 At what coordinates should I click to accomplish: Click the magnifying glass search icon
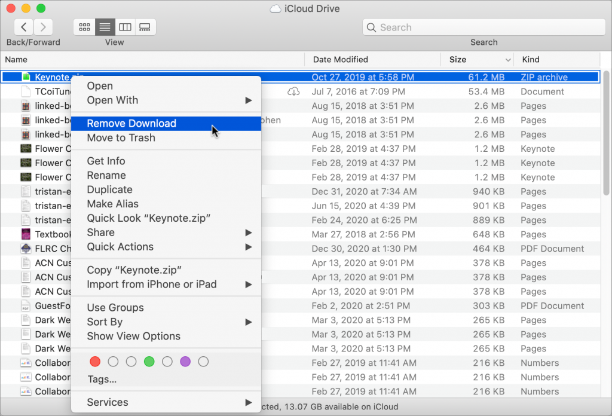[x=371, y=27]
